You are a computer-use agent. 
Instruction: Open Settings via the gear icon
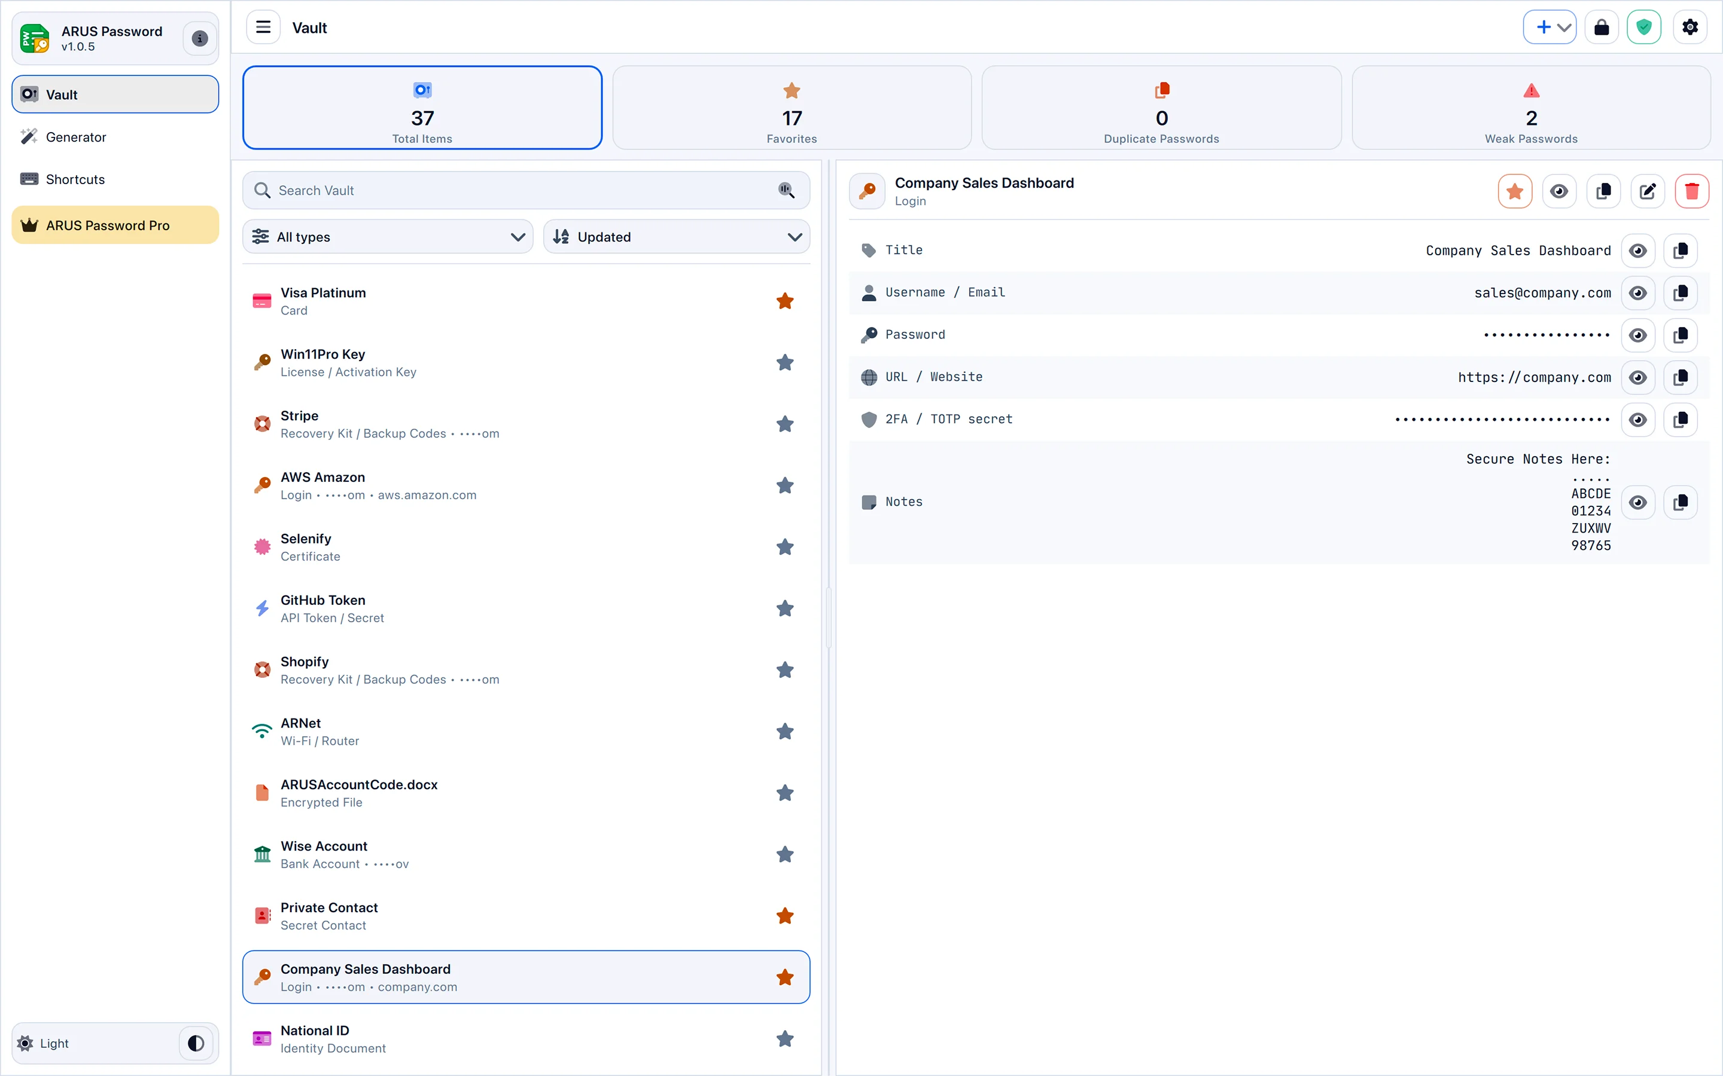pos(1689,27)
